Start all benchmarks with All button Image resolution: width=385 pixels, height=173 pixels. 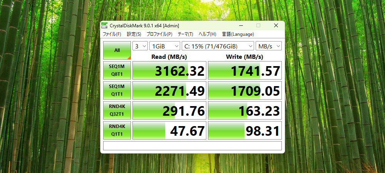[x=117, y=50]
